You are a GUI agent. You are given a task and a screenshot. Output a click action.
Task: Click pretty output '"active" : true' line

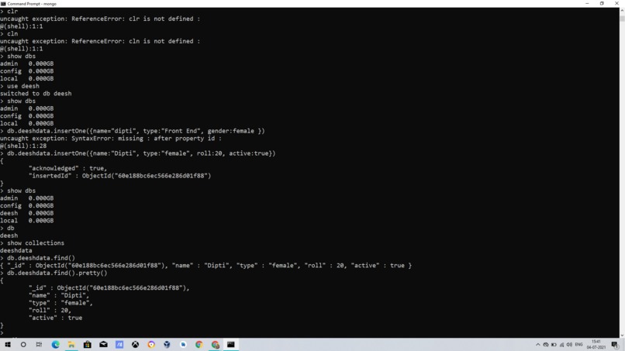(55, 318)
